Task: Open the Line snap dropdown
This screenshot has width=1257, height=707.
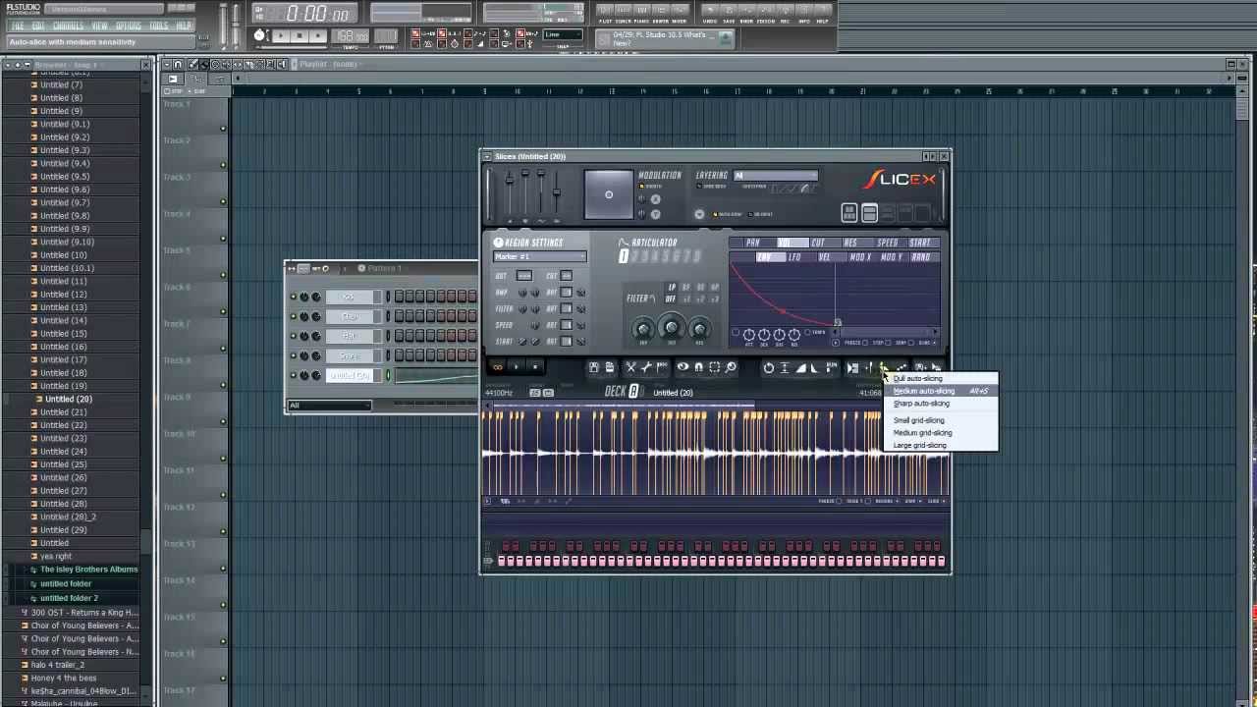Action: tap(564, 34)
